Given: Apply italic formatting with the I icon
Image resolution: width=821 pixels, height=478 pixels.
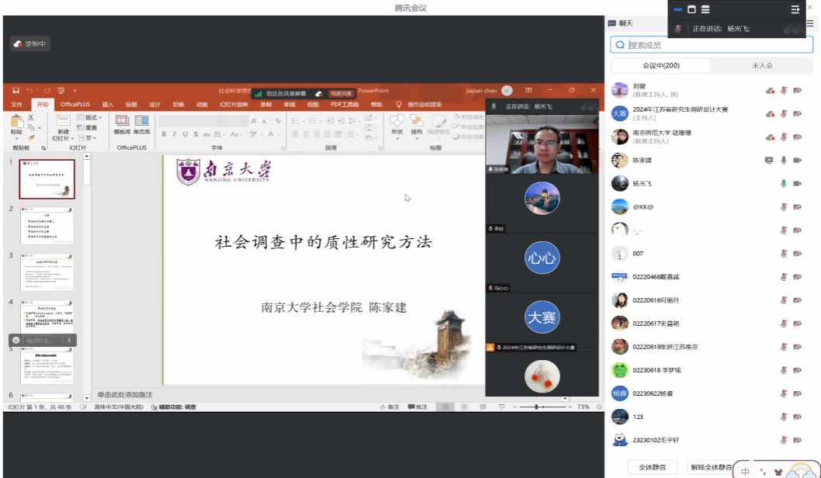Looking at the screenshot, I should [175, 134].
